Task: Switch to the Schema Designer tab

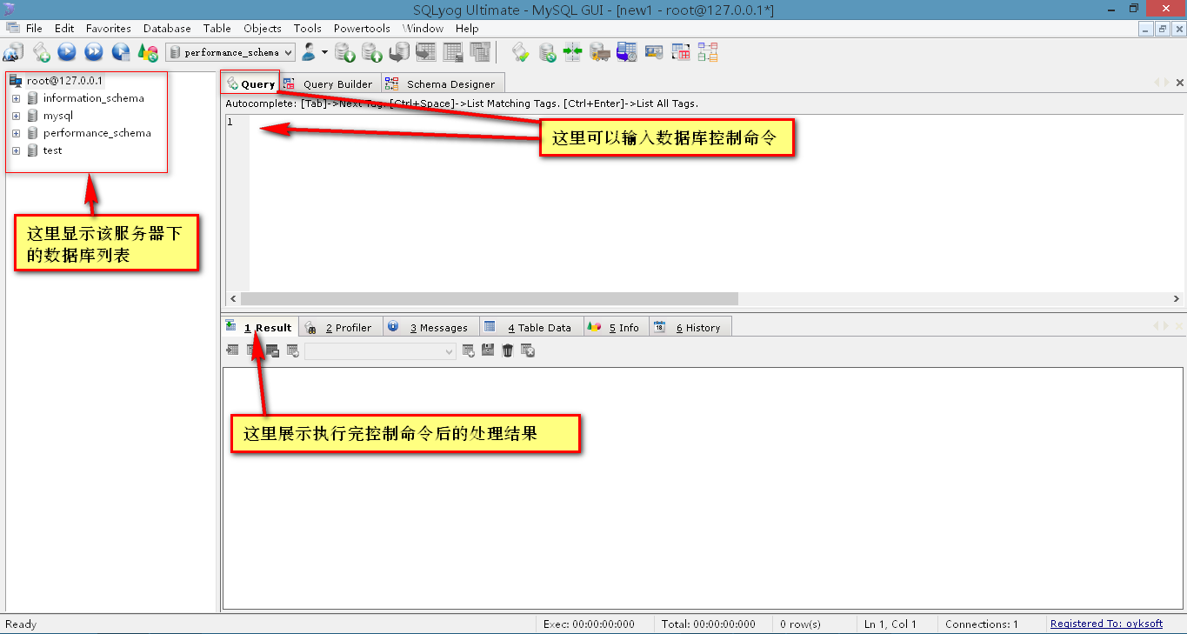Action: click(x=442, y=83)
